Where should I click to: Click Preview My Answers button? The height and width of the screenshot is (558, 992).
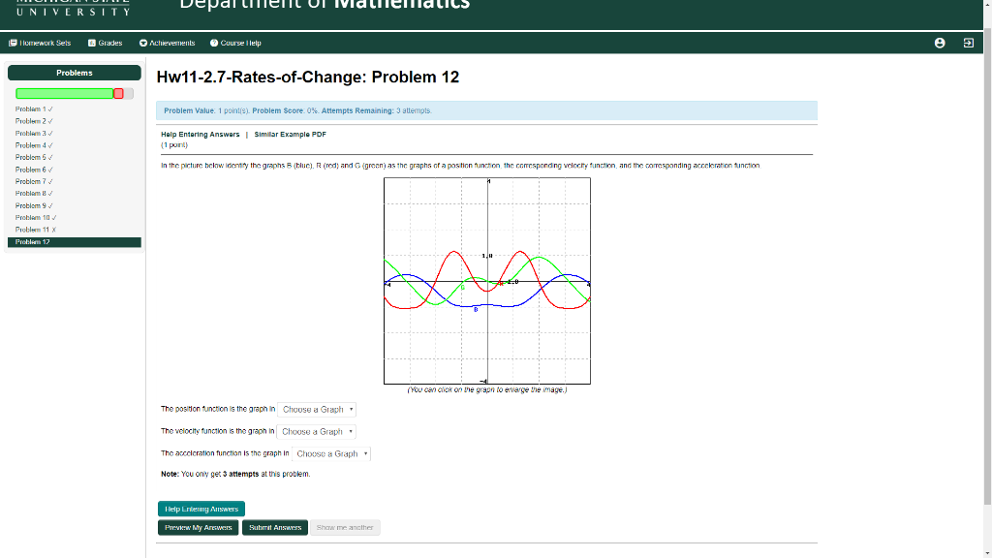click(198, 528)
